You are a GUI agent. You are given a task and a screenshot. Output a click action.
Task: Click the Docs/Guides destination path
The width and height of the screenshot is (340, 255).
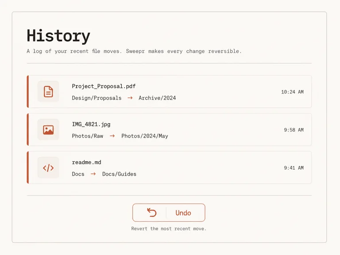click(x=119, y=174)
